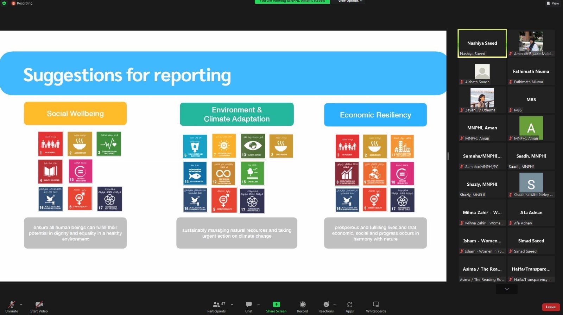The width and height of the screenshot is (563, 315).
Task: Expand the Participants options caret
Action: coord(232,304)
